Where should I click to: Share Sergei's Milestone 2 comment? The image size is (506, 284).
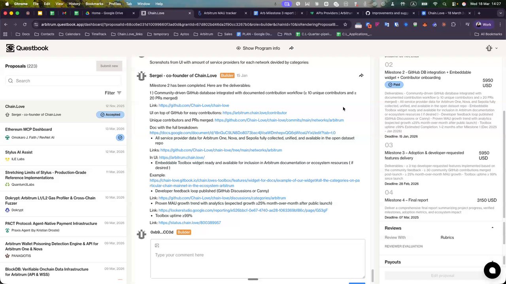pyautogui.click(x=361, y=75)
